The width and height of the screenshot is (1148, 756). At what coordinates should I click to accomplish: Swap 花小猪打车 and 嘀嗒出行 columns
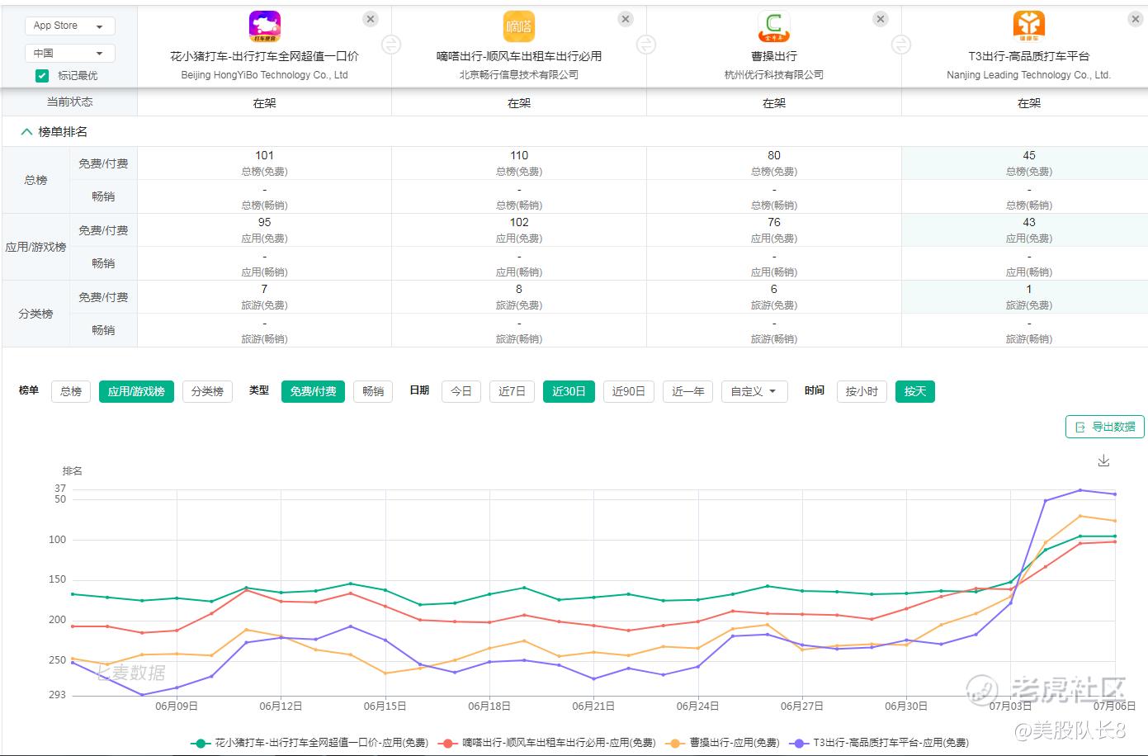(391, 45)
